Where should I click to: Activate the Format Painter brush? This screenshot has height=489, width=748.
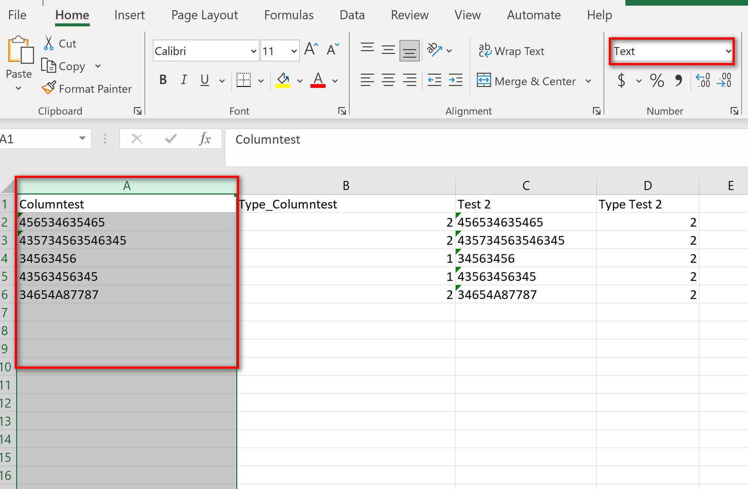tap(49, 88)
